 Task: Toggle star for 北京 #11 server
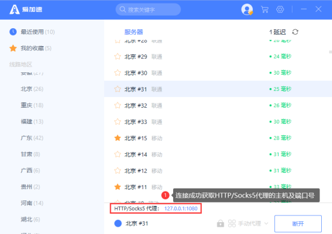[x=117, y=187]
